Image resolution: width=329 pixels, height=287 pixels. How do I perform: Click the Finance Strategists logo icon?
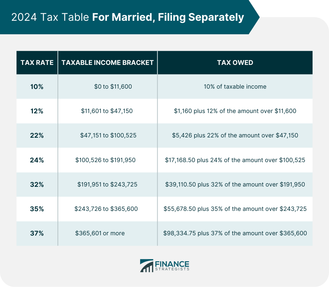146,266
